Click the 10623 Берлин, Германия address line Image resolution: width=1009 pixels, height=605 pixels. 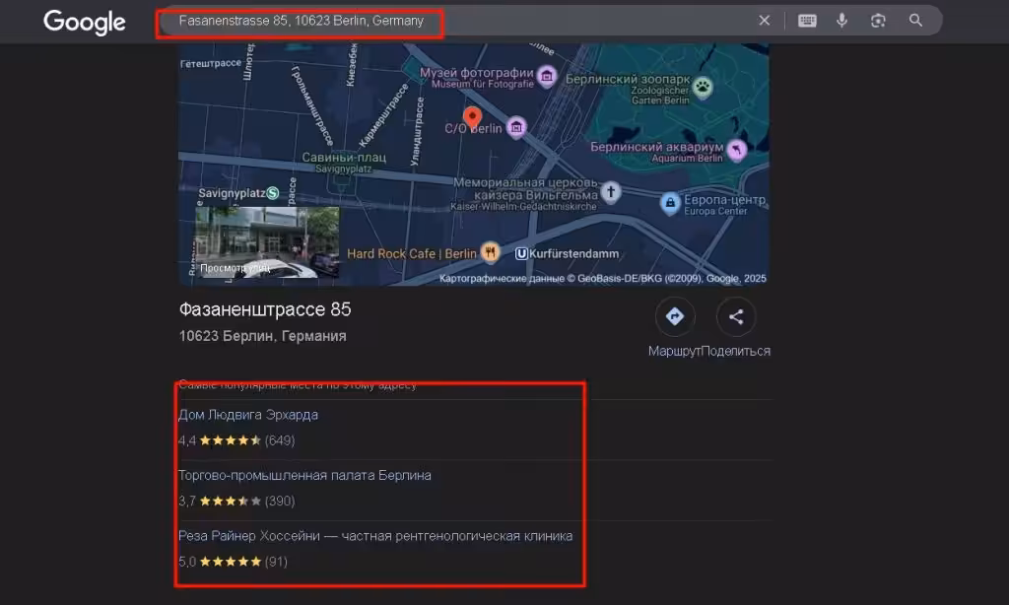[x=262, y=336]
